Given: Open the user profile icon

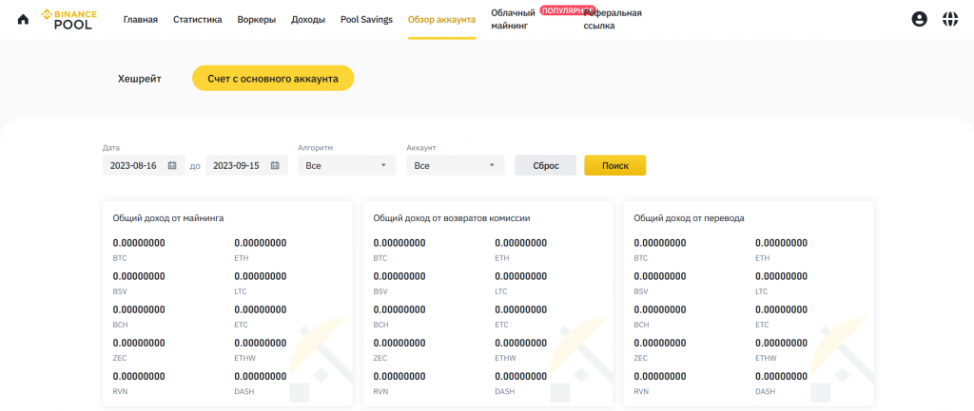Looking at the screenshot, I should (x=919, y=19).
